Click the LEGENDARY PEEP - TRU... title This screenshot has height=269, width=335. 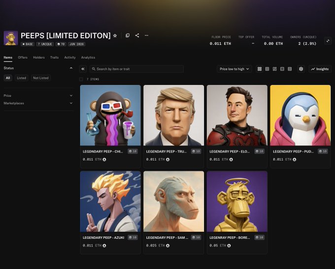(166, 152)
